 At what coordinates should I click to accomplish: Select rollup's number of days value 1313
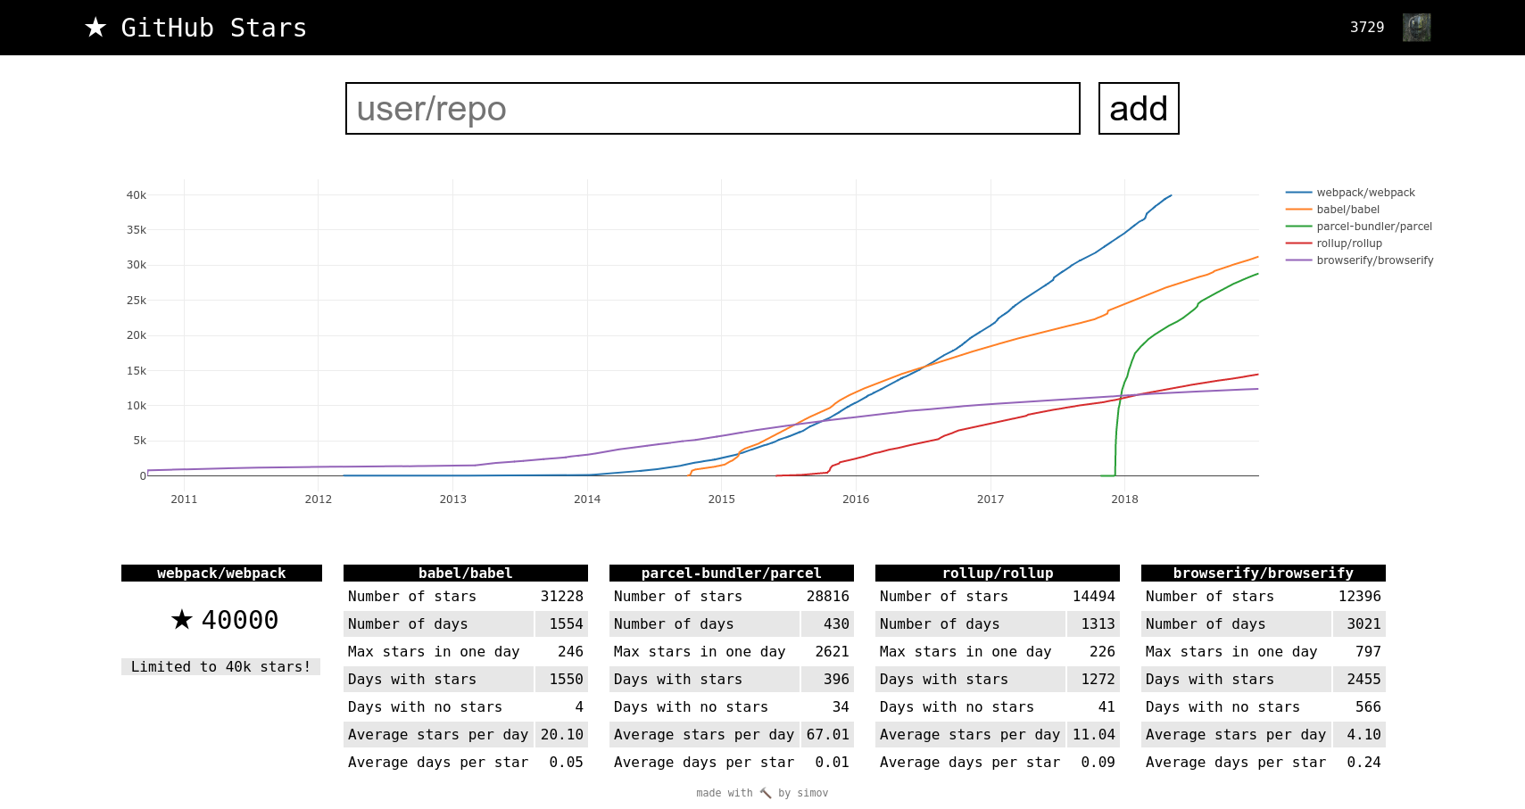tap(1098, 624)
